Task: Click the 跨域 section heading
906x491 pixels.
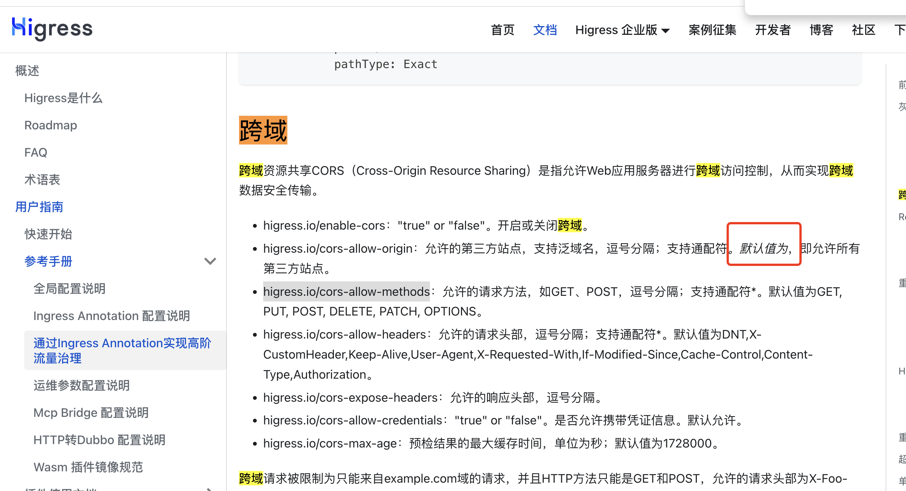Action: (x=263, y=130)
